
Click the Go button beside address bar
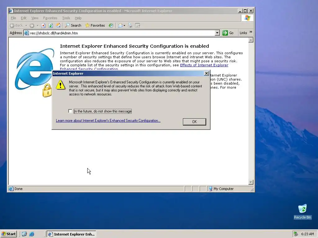pyautogui.click(x=228, y=33)
